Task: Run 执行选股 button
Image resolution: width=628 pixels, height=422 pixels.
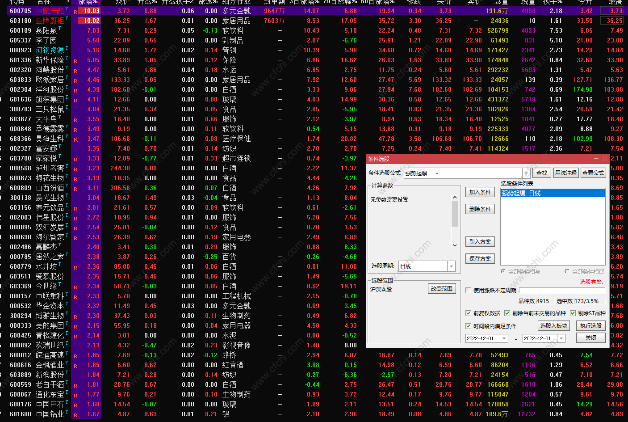Action: click(x=590, y=326)
